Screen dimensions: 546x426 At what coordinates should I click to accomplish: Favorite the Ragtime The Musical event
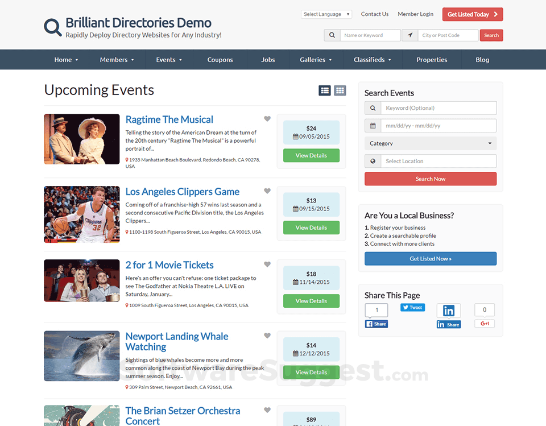(x=267, y=118)
